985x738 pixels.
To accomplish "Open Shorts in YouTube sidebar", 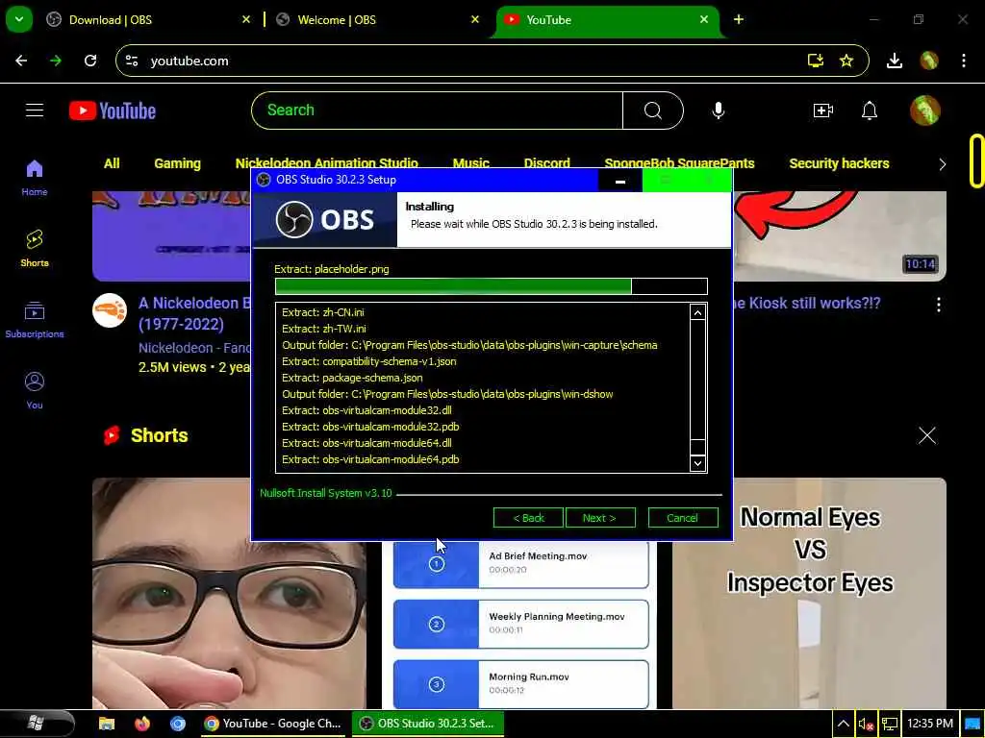I will (x=35, y=249).
